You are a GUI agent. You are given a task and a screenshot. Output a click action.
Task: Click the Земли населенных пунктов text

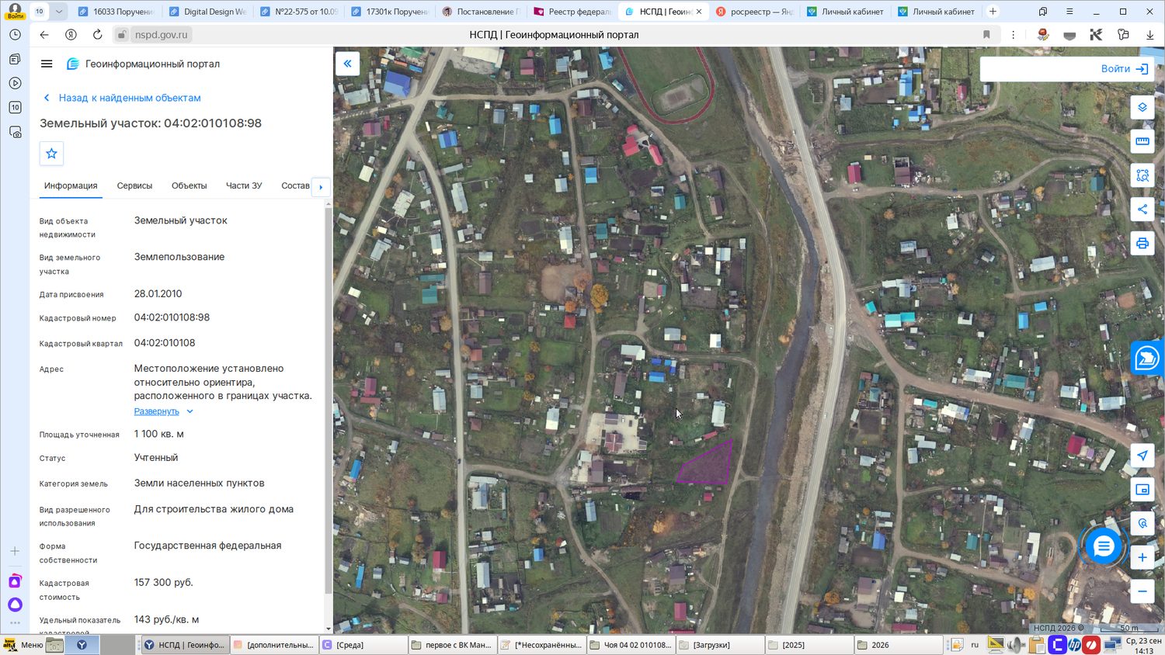[199, 483]
